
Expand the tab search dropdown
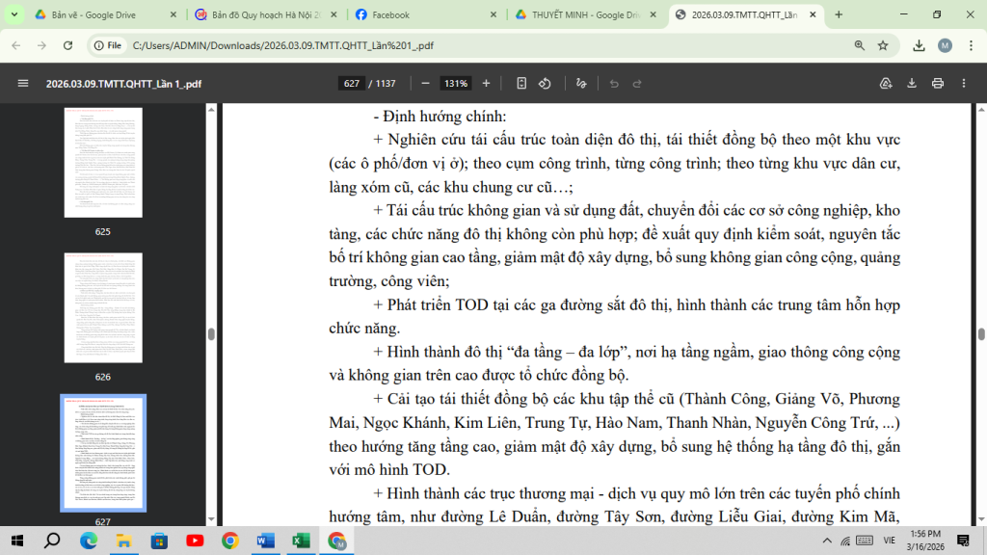pyautogui.click(x=13, y=13)
